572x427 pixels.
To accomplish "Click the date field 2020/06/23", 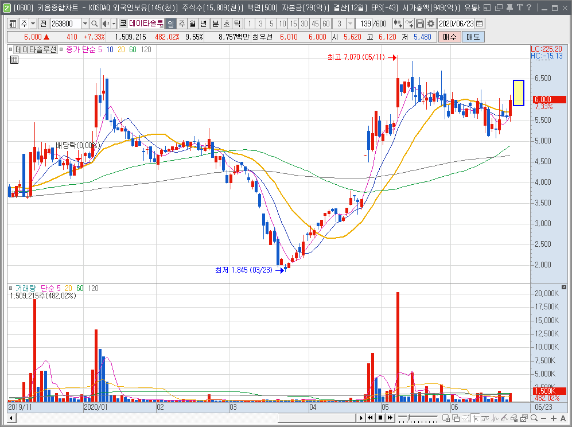I will pyautogui.click(x=456, y=24).
